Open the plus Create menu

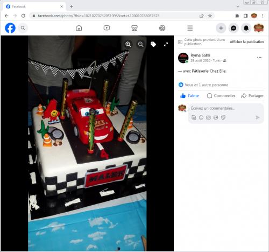click(x=221, y=28)
